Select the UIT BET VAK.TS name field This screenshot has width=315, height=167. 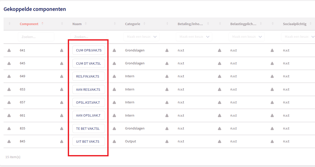tap(89, 141)
